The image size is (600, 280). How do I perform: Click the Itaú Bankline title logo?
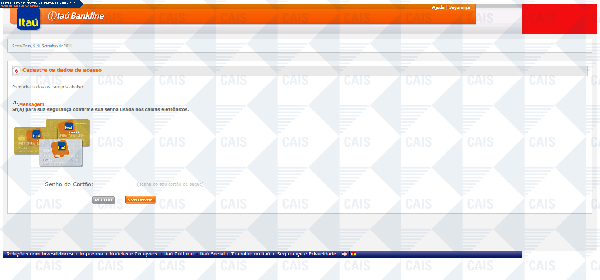coord(76,16)
